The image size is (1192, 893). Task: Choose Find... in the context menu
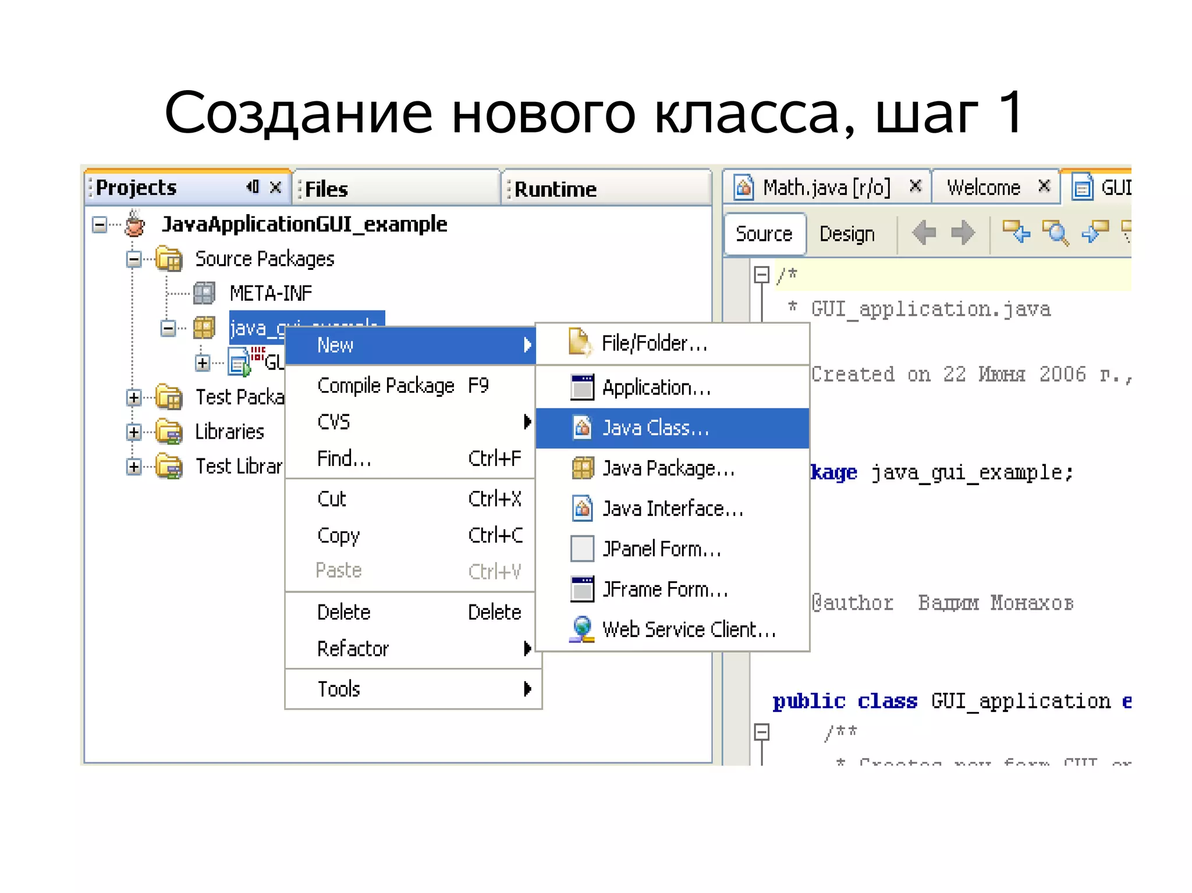click(410, 458)
